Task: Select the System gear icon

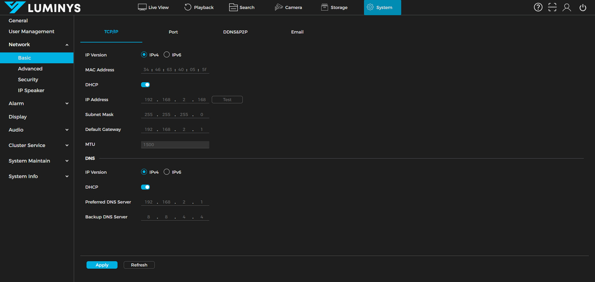Action: tap(382, 7)
